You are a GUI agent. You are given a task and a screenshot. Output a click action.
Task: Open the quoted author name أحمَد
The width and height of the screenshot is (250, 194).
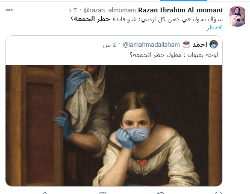click(x=200, y=44)
